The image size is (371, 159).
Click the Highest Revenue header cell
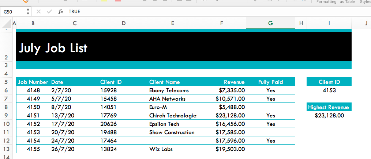pyautogui.click(x=329, y=107)
